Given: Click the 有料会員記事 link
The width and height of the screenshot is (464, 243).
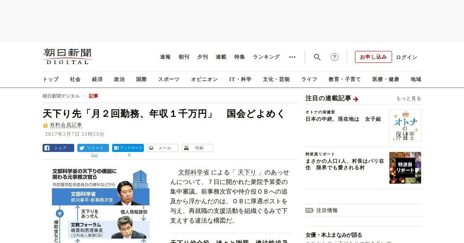Looking at the screenshot, I should click(x=66, y=125).
